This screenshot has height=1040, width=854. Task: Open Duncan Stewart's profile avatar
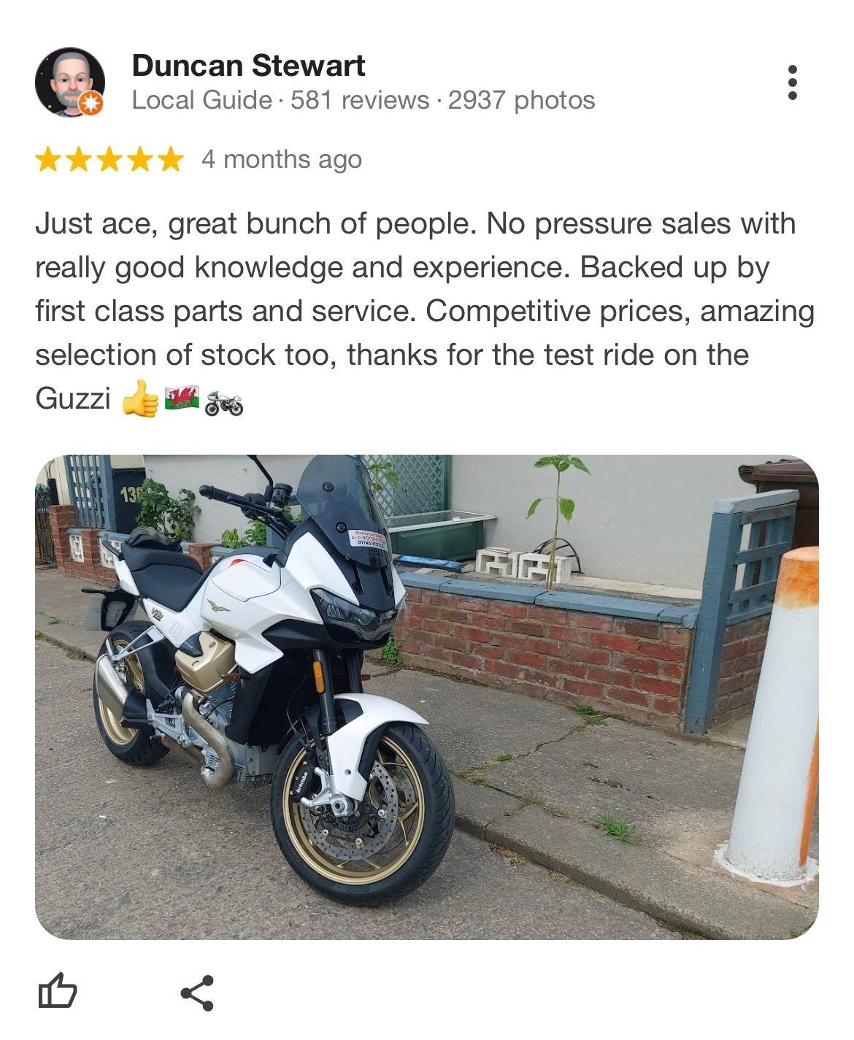(x=70, y=82)
